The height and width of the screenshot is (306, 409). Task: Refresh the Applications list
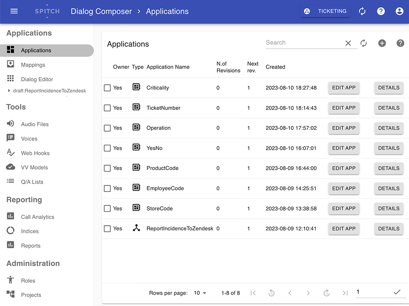point(363,43)
